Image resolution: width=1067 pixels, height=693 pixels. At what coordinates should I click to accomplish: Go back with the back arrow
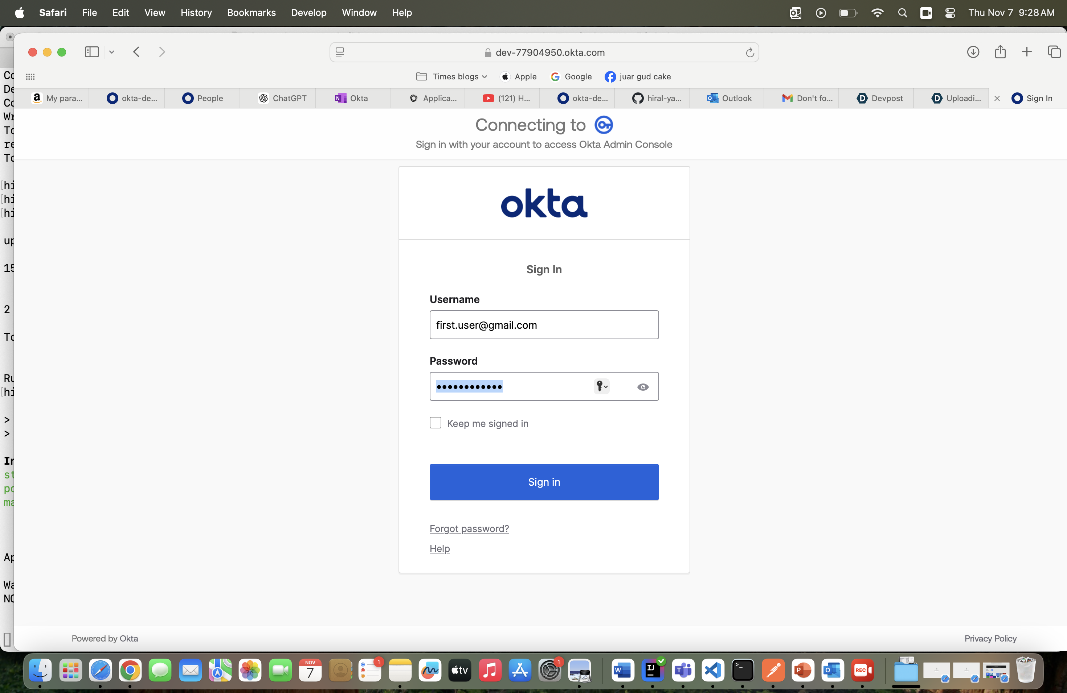[x=137, y=52]
